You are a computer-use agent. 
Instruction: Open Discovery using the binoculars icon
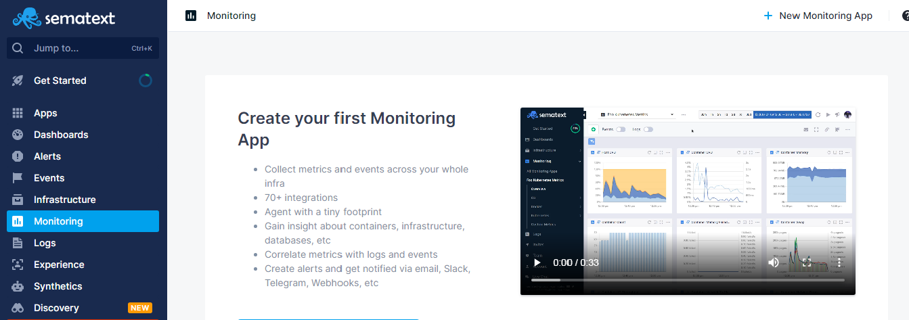[x=18, y=308]
